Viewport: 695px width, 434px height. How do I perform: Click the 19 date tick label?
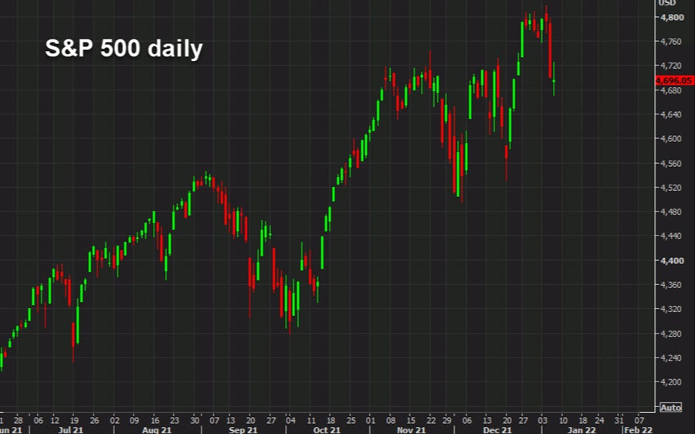(74, 420)
